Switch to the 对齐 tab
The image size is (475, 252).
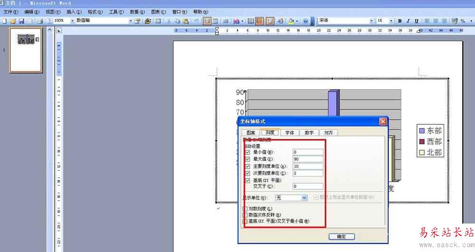pos(328,132)
